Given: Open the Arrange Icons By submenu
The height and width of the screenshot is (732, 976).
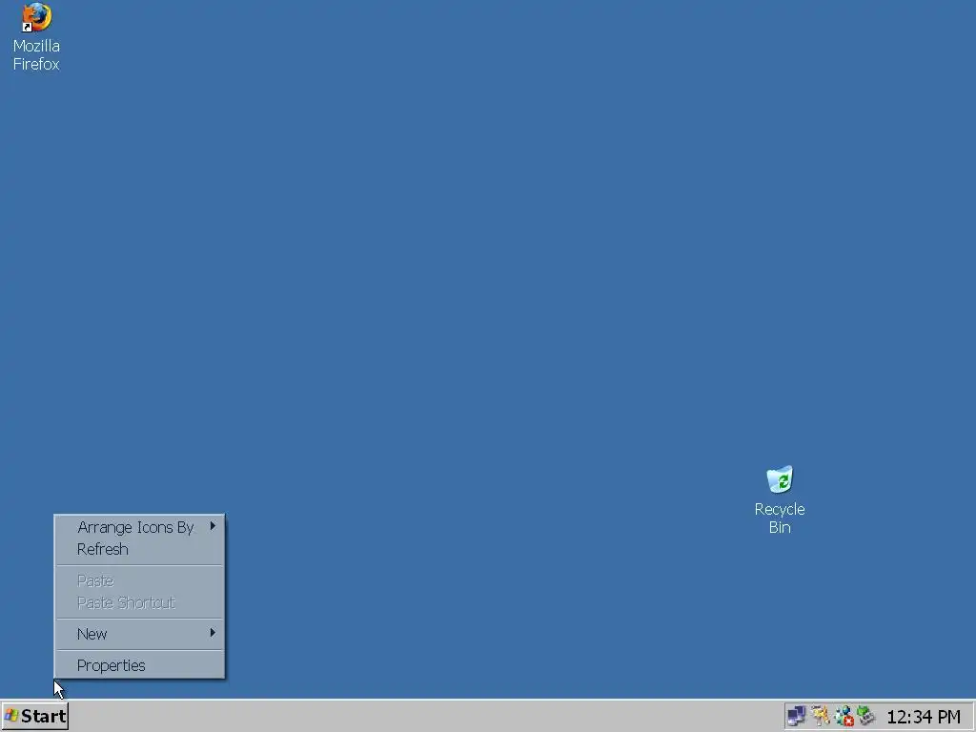Looking at the screenshot, I should click(140, 527).
